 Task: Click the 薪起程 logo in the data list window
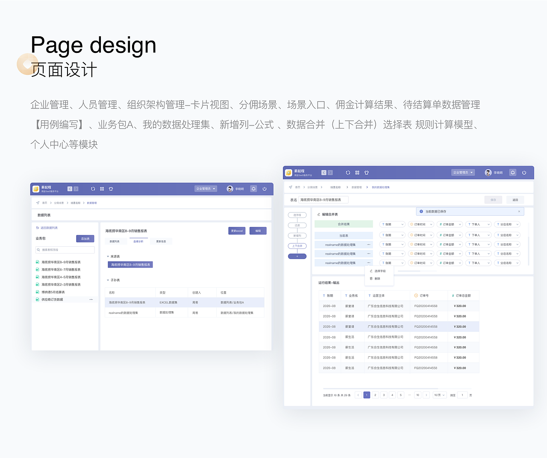click(x=36, y=189)
